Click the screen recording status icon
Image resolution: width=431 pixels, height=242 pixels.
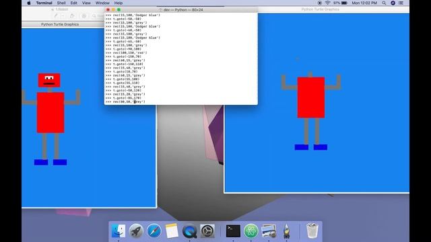click(x=319, y=3)
